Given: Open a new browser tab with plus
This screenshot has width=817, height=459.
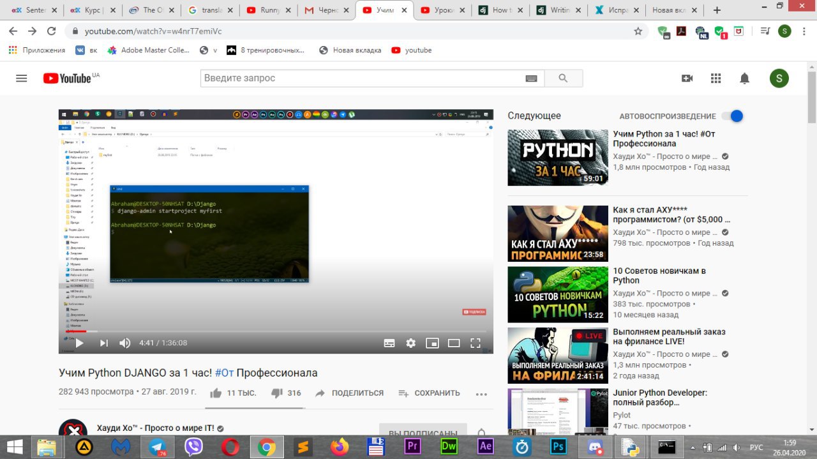Looking at the screenshot, I should (717, 10).
